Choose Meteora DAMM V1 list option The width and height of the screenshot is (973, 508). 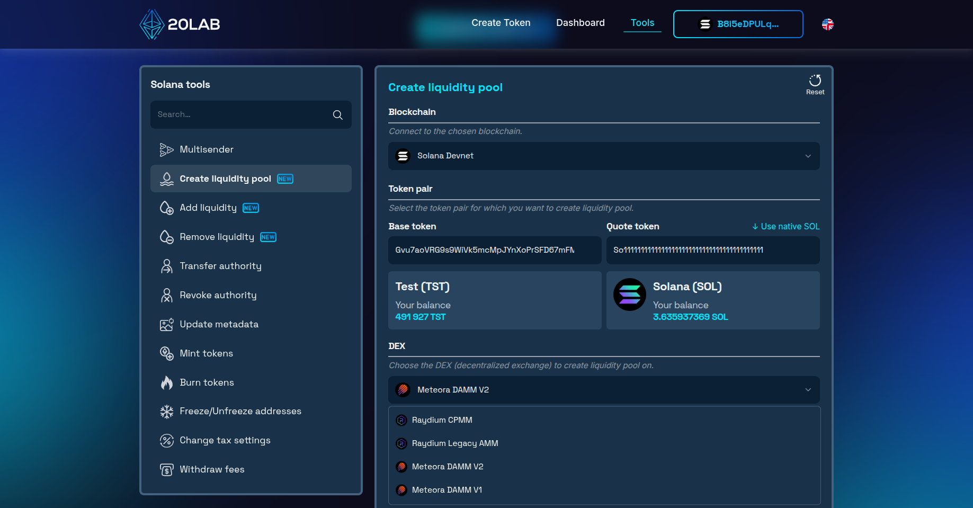(x=604, y=491)
